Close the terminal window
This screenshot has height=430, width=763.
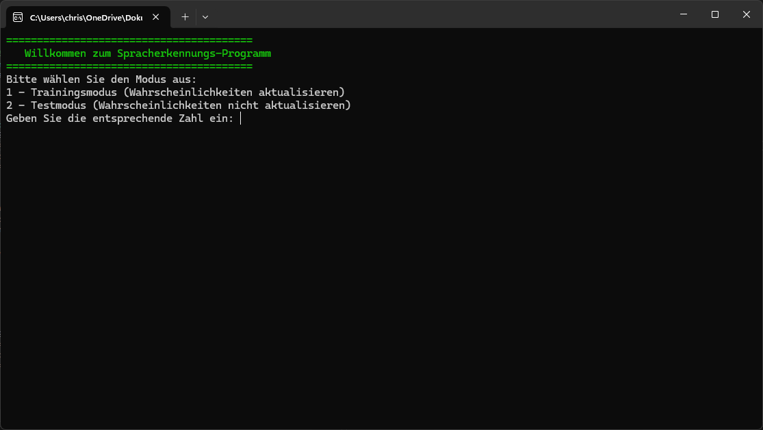tap(747, 14)
